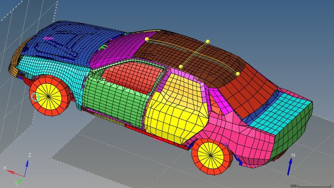The image size is (334, 188).
Task: Pick the yellow node at the roof's front edge
Action: (x=147, y=39)
